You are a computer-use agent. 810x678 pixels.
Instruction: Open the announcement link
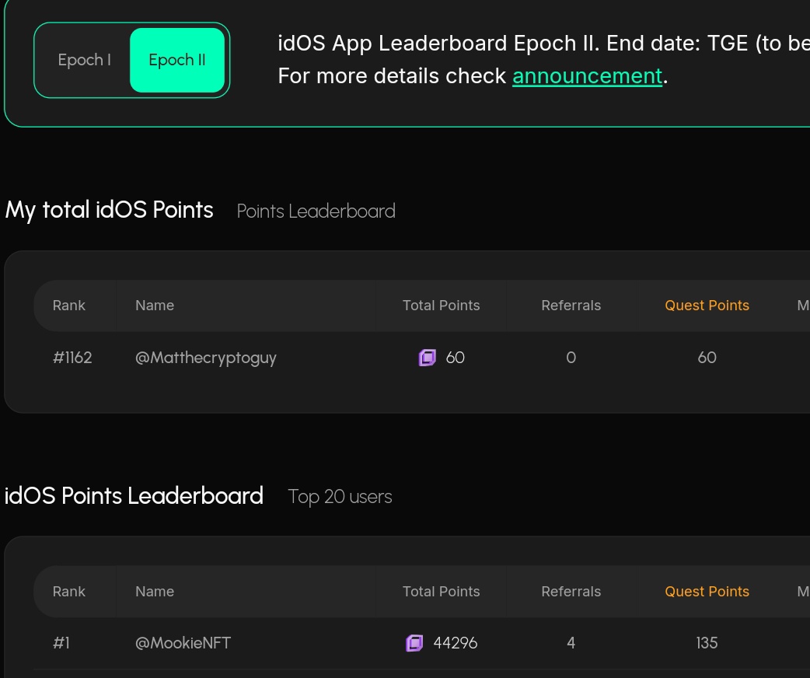point(587,75)
